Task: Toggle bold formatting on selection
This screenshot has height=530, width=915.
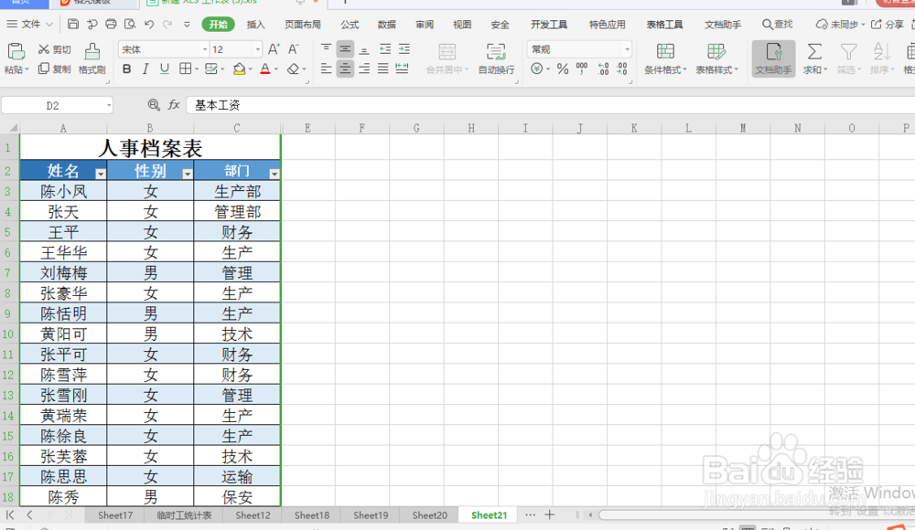Action: 126,69
